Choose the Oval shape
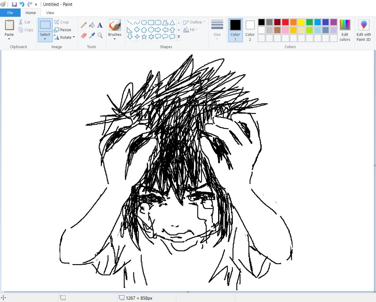The image size is (376, 302). coord(144,23)
